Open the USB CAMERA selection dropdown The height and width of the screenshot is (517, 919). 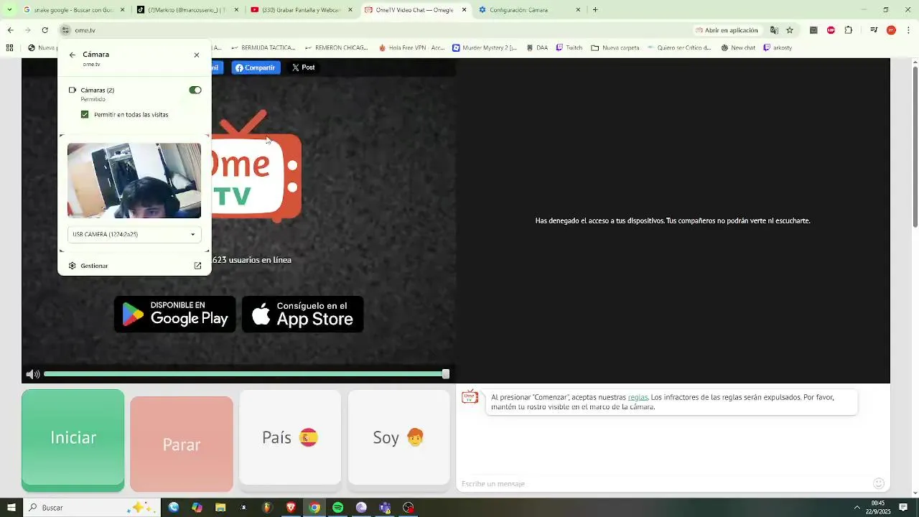pyautogui.click(x=134, y=234)
